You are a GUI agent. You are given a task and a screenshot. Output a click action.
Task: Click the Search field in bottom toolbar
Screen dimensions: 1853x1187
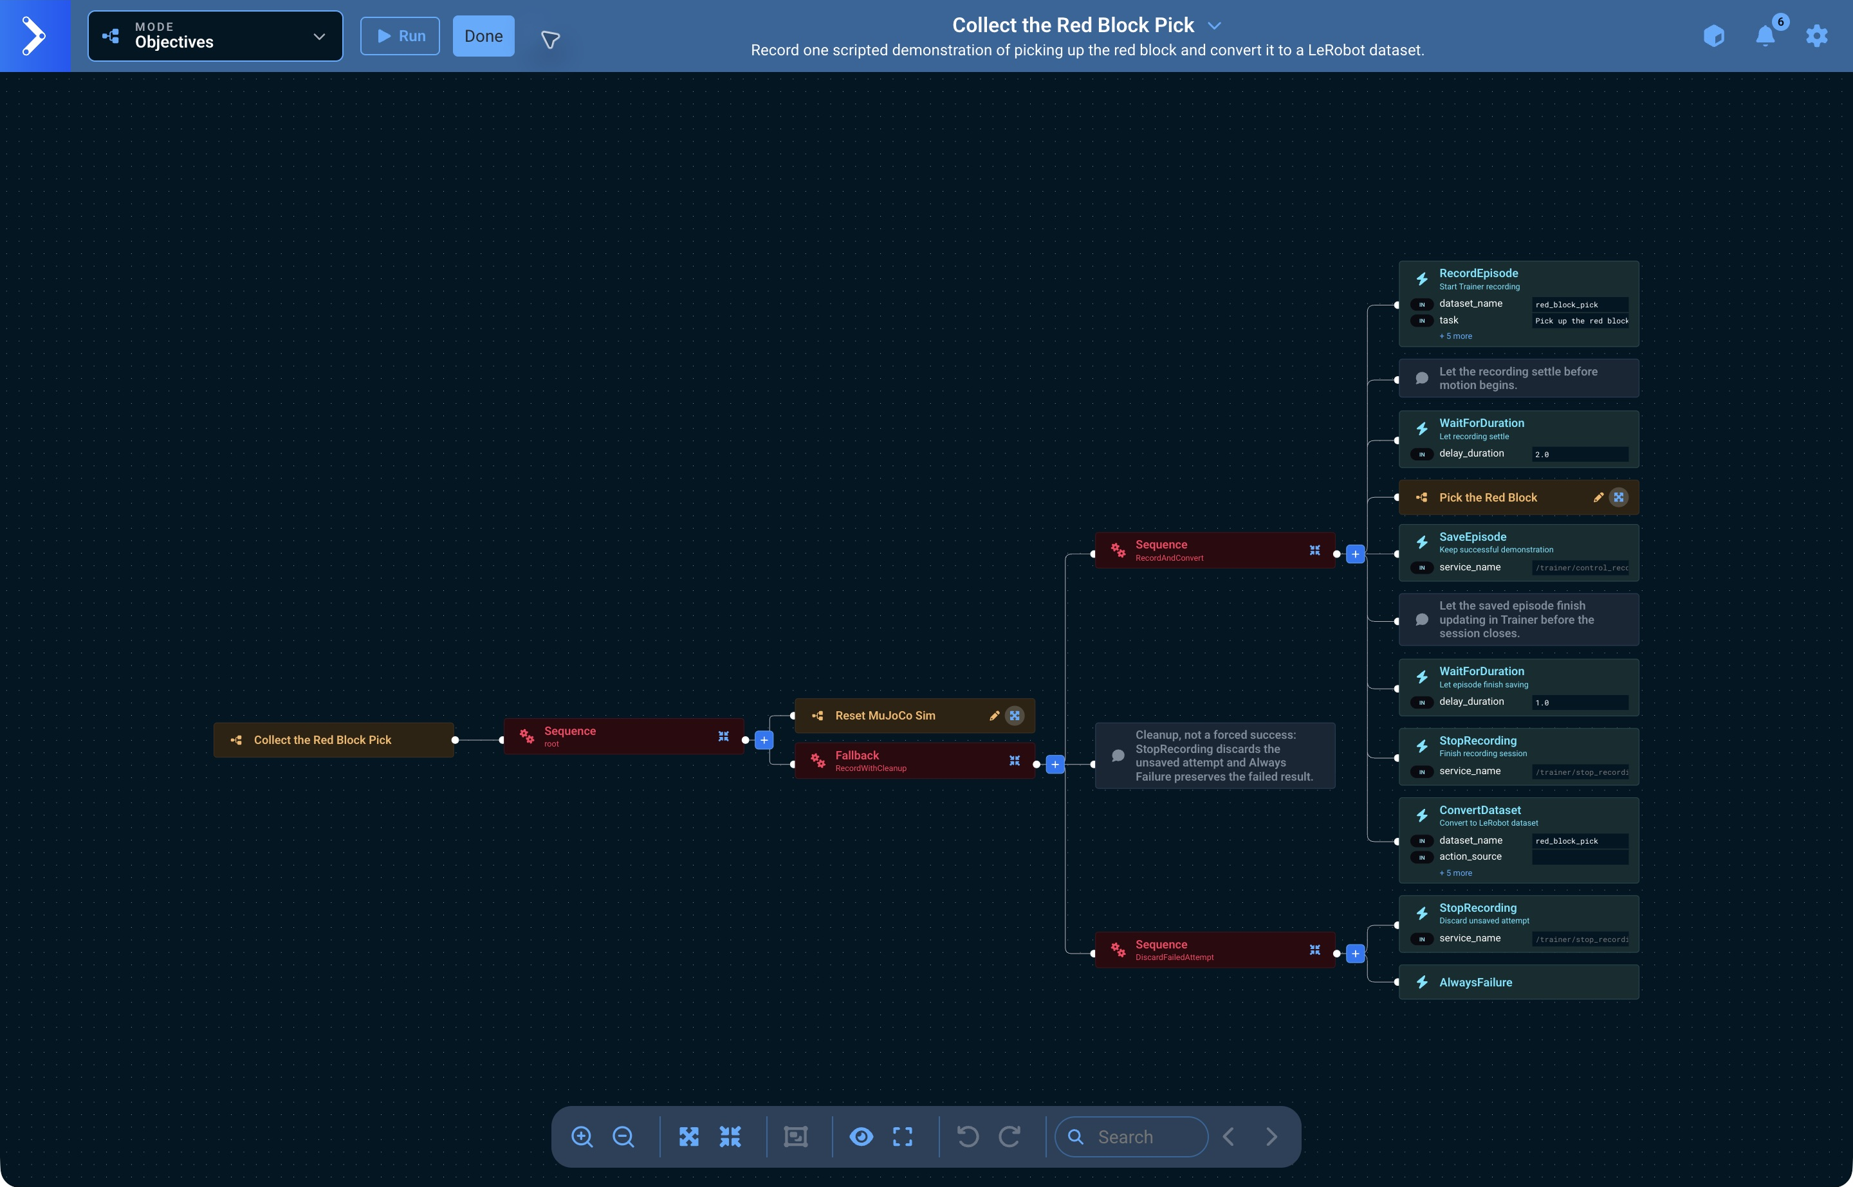point(1131,1137)
